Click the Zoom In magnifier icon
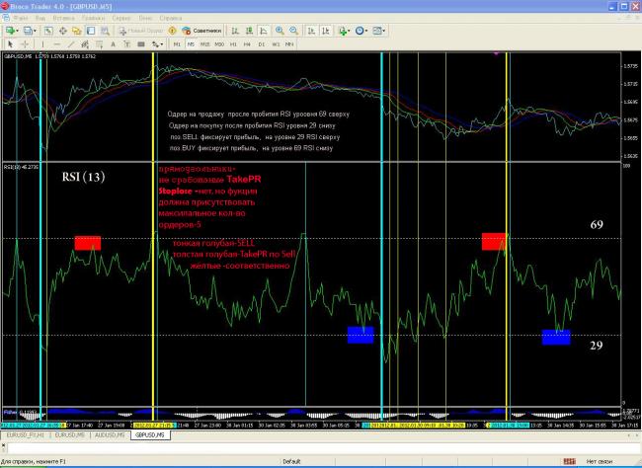Image resolution: width=642 pixels, height=468 pixels. click(280, 31)
